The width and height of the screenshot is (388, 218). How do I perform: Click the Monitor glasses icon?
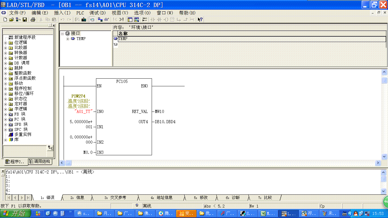(x=107, y=20)
